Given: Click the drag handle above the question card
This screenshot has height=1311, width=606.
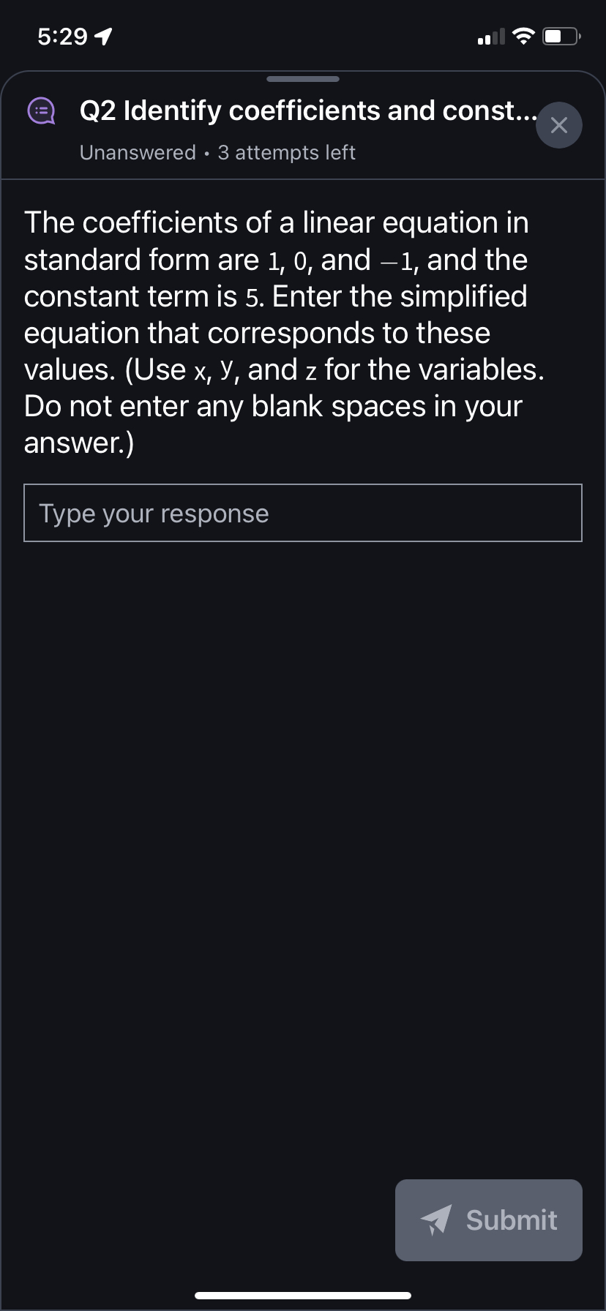Looking at the screenshot, I should pos(303,79).
